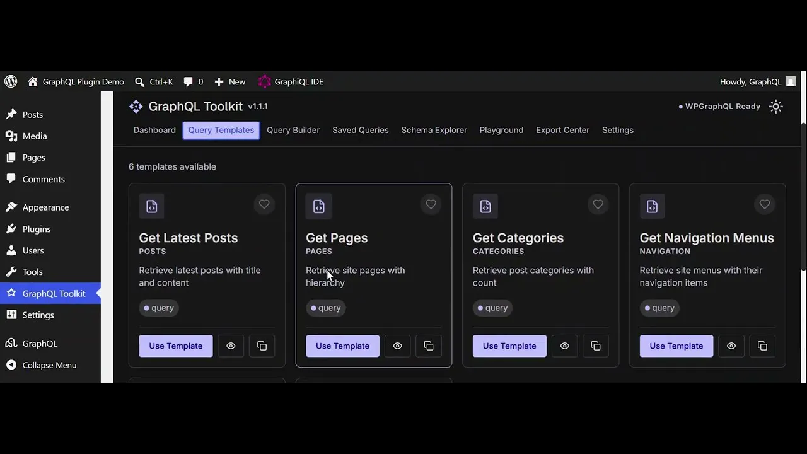807x454 pixels.
Task: Open comments bubble in admin bar
Action: (x=193, y=81)
